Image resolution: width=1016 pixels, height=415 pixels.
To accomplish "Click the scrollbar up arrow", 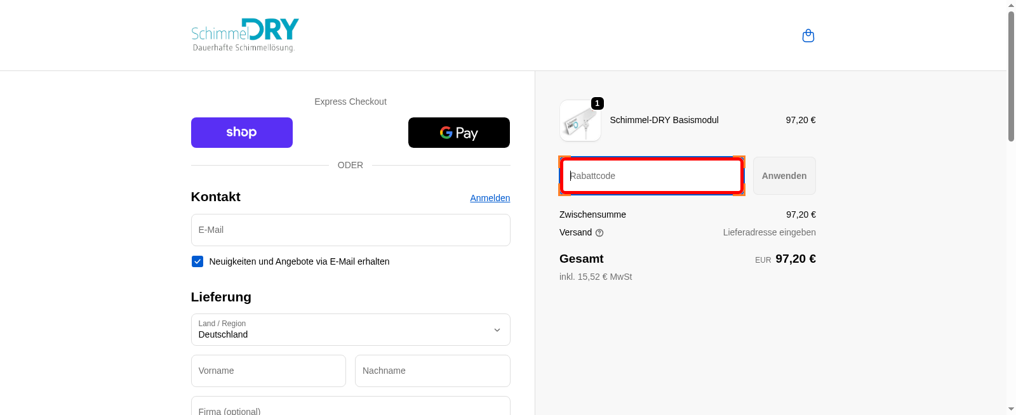I will tap(1011, 5).
